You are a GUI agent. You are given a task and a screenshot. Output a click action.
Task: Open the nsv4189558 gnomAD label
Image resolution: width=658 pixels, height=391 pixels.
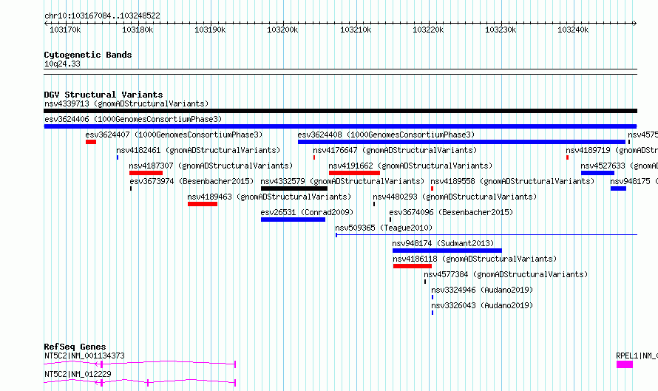(x=512, y=181)
